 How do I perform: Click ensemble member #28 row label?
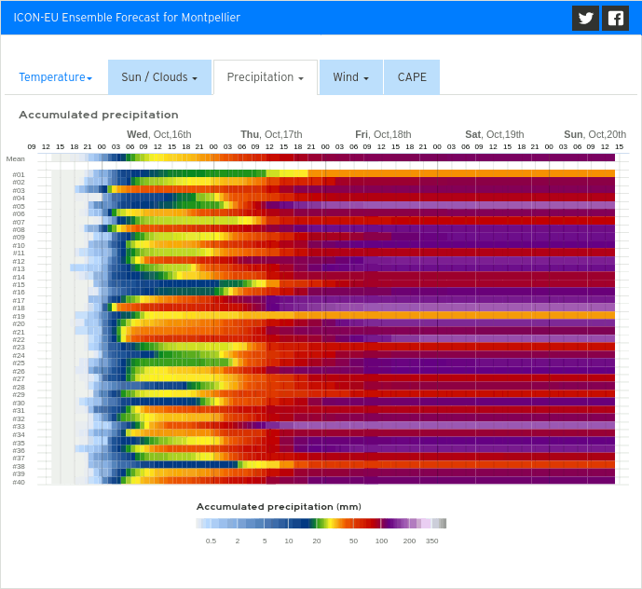[x=19, y=387]
